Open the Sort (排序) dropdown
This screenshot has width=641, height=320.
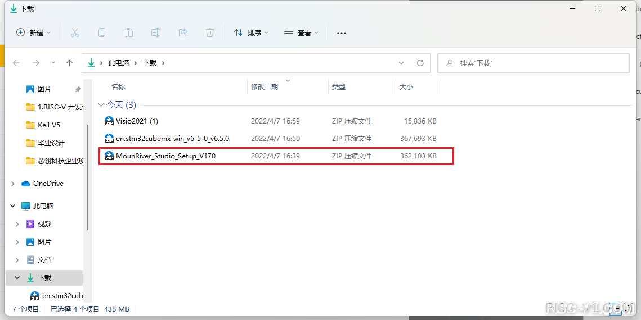pyautogui.click(x=251, y=33)
